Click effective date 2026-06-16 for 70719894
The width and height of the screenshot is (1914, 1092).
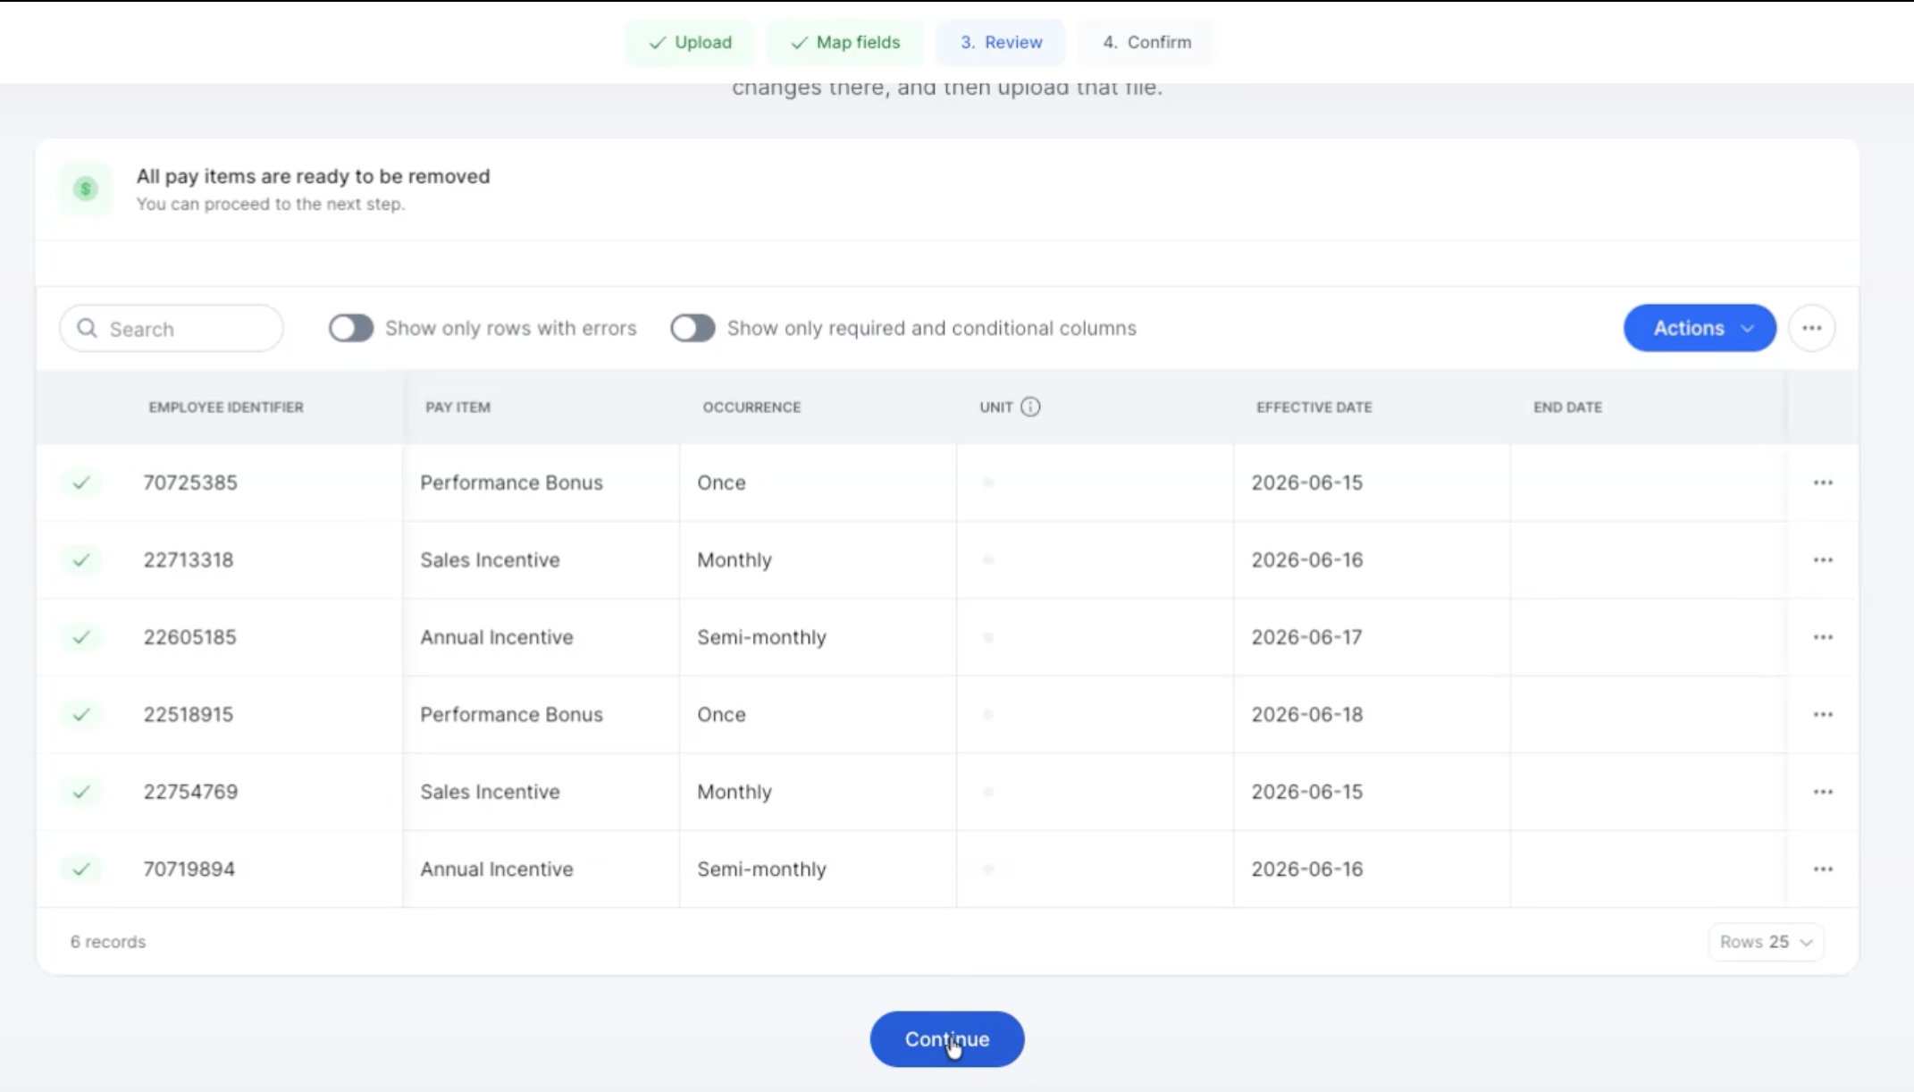1306,869
